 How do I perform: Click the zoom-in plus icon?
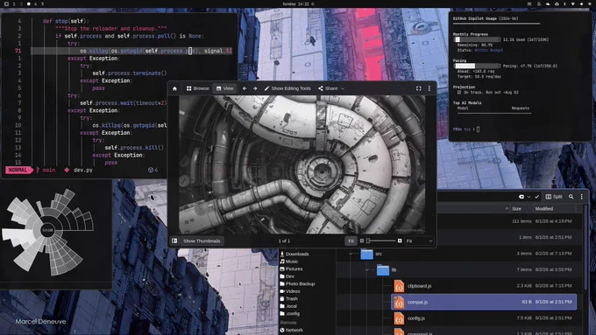tap(400, 241)
